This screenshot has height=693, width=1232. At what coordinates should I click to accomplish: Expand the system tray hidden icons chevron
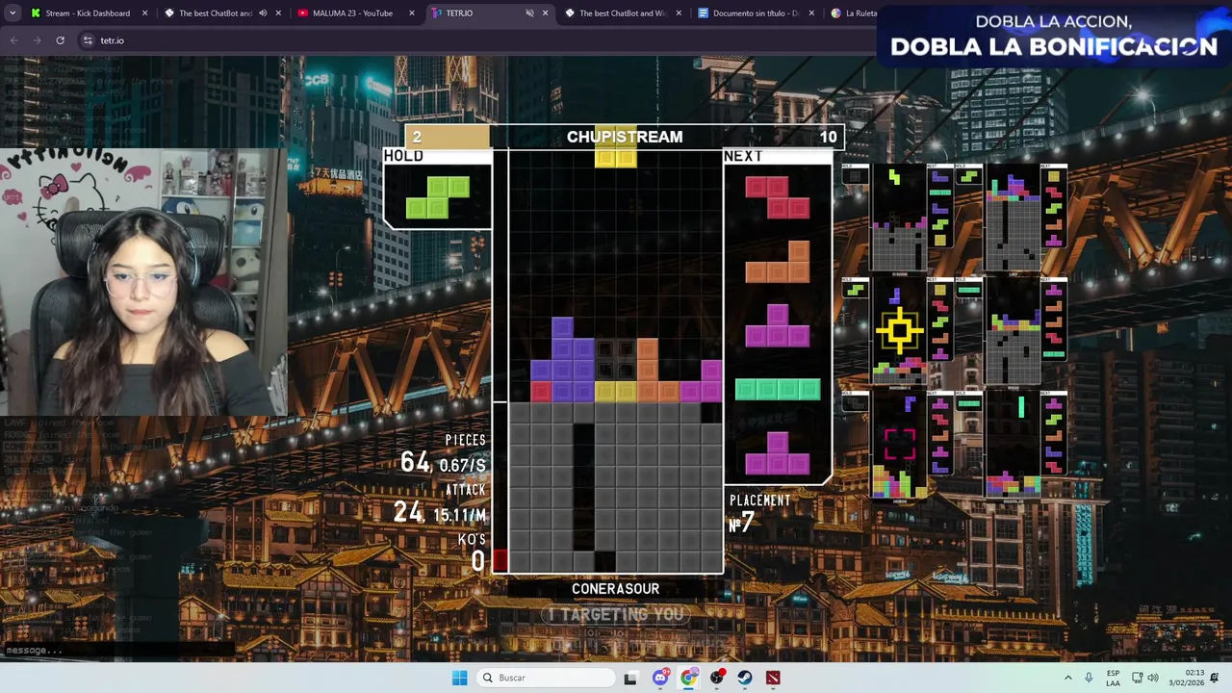click(1067, 678)
